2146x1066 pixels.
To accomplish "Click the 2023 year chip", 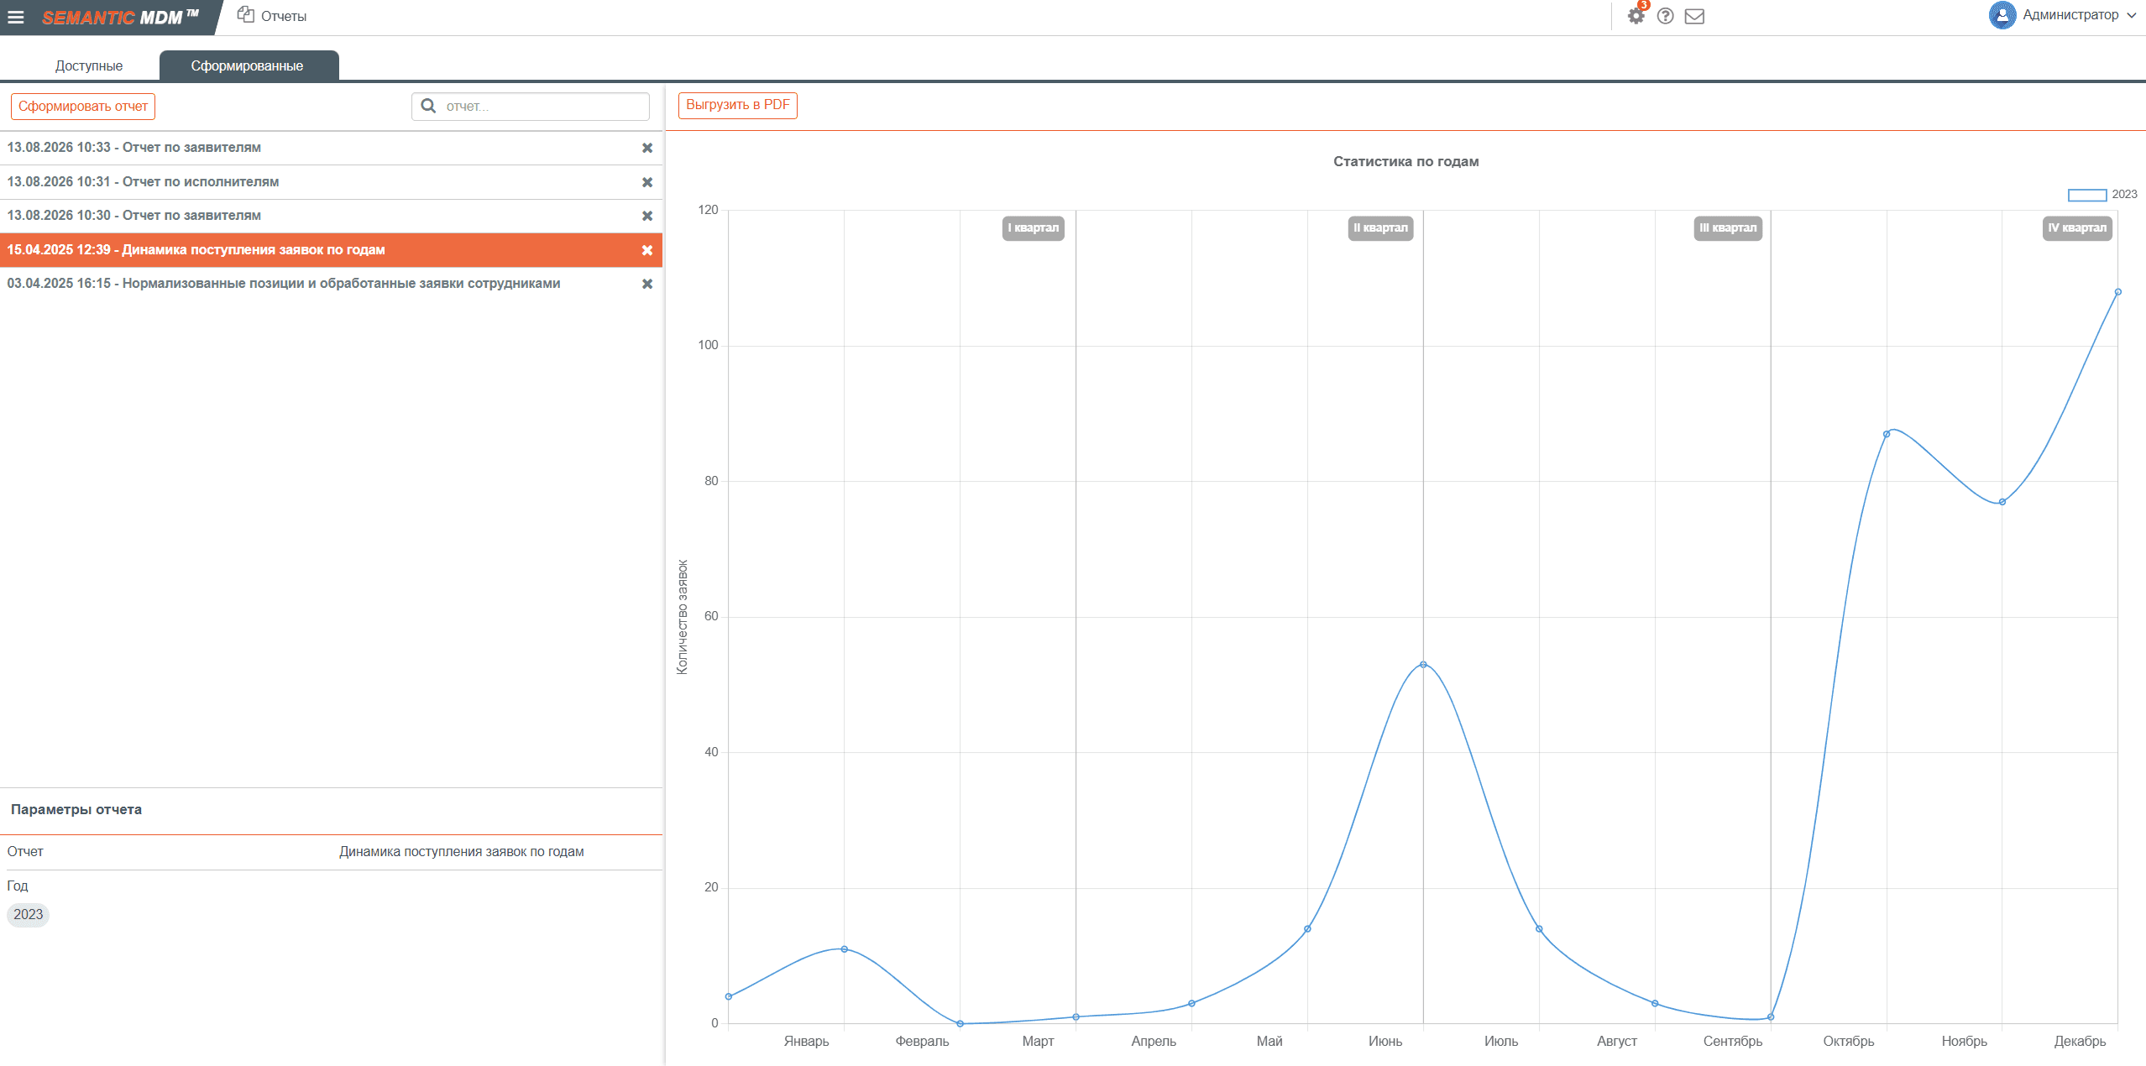I will 29,915.
